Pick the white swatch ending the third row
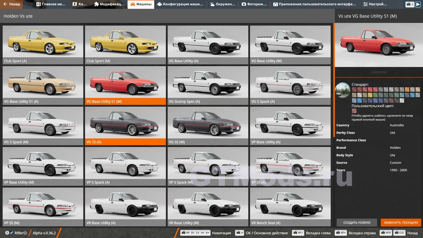 pyautogui.click(x=402, y=100)
